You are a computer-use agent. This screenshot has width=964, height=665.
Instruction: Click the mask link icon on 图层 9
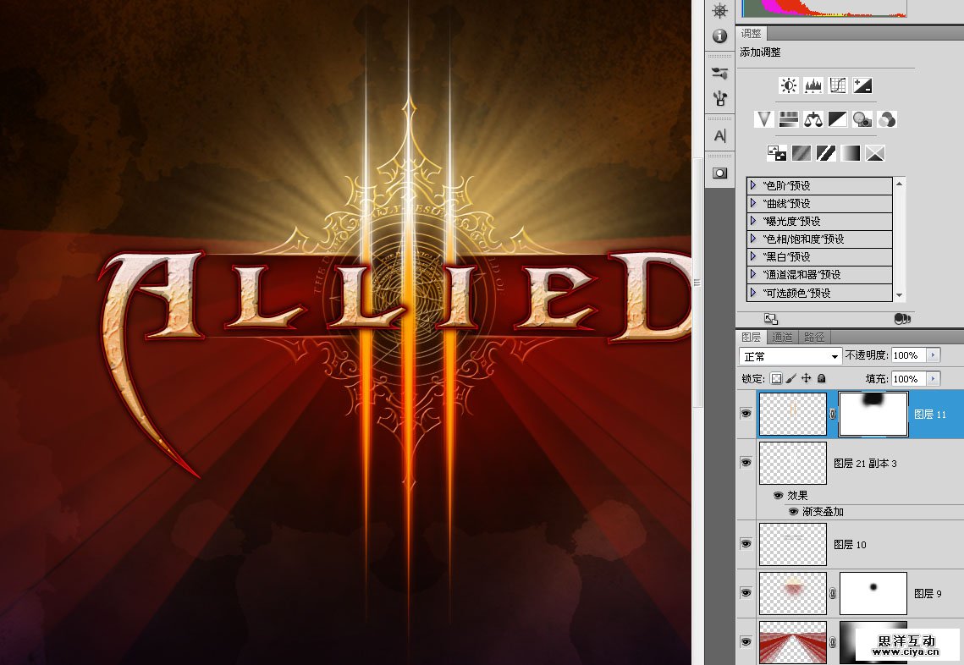pyautogui.click(x=833, y=593)
